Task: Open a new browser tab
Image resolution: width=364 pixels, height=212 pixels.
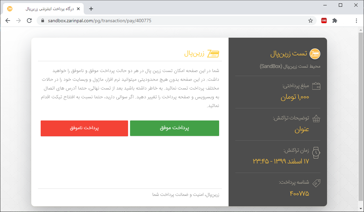Action: [x=91, y=9]
